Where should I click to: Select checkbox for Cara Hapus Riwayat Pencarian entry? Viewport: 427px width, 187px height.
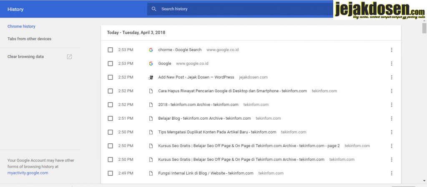110,91
